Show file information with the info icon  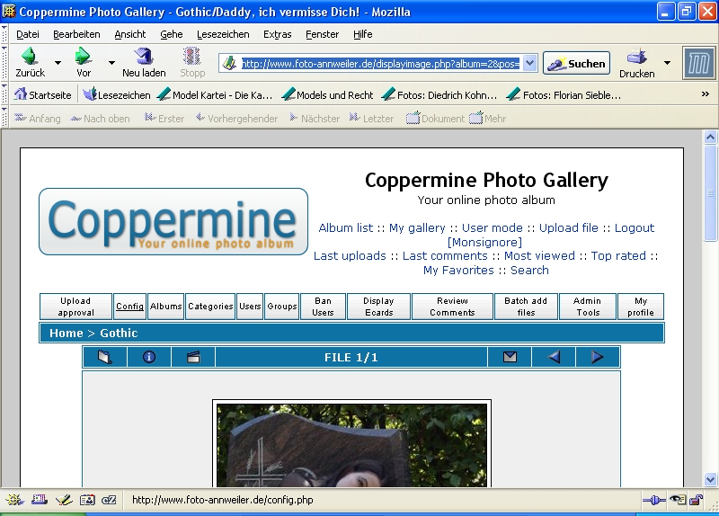(x=149, y=358)
